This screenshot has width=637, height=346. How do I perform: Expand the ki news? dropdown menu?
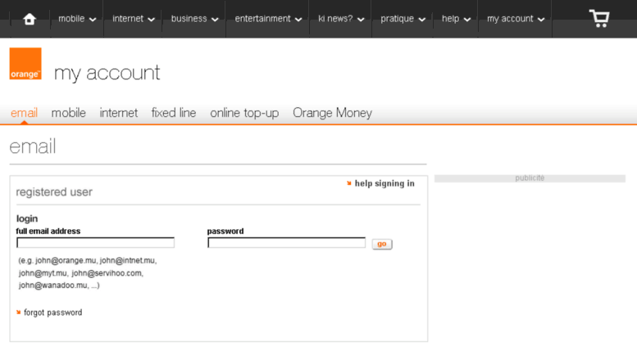[341, 19]
